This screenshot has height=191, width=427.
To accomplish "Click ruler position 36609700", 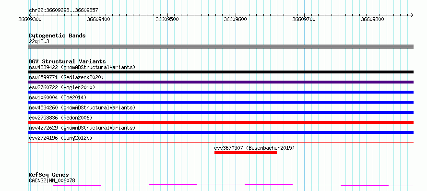I will (304, 19).
